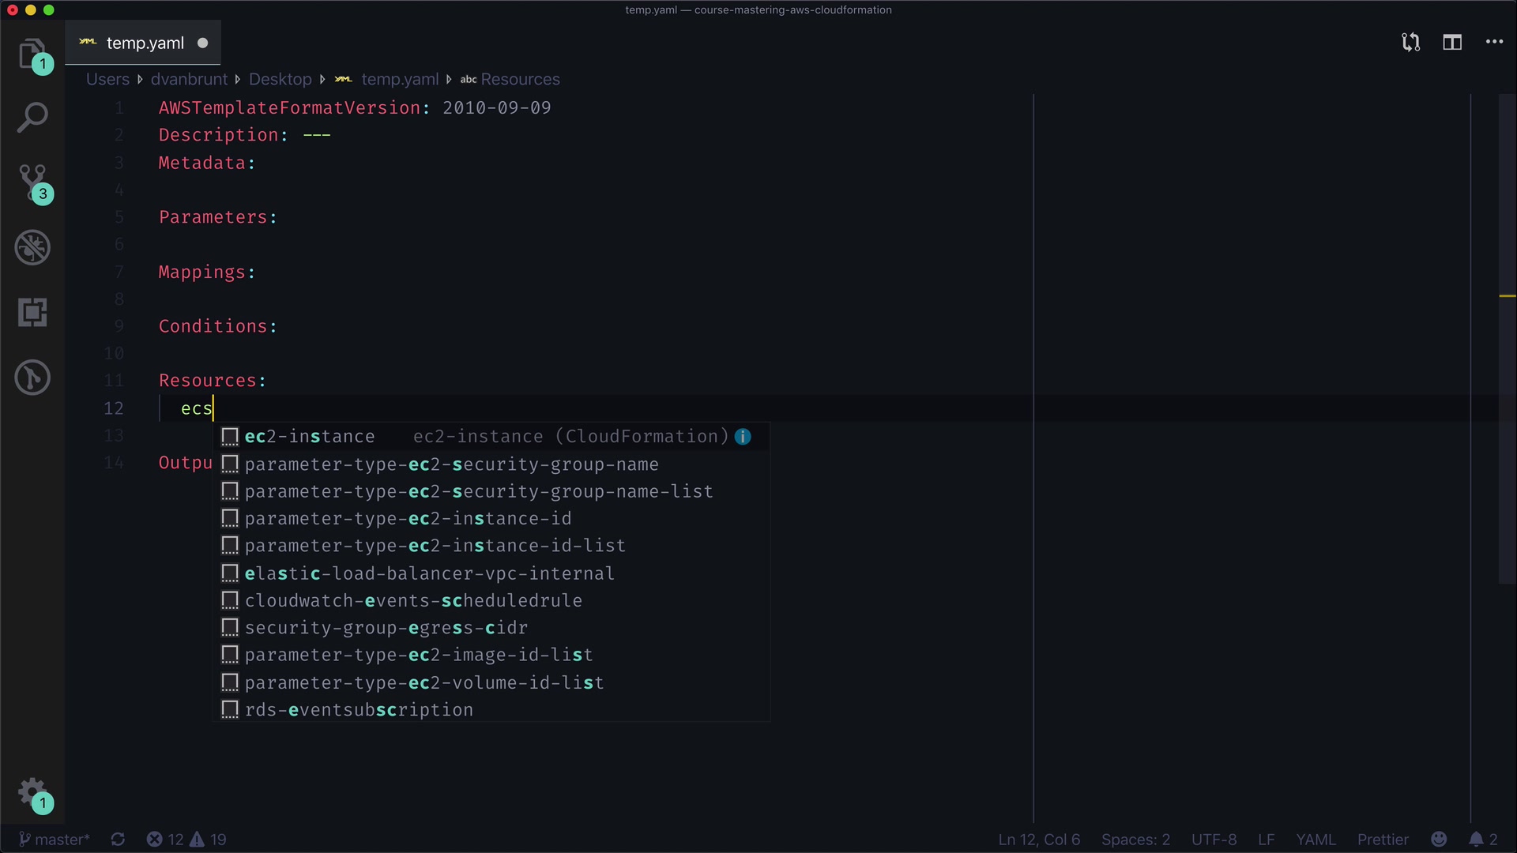Open the Compare Changes icon in the editor toolbar
This screenshot has height=853, width=1517.
coord(1410,42)
